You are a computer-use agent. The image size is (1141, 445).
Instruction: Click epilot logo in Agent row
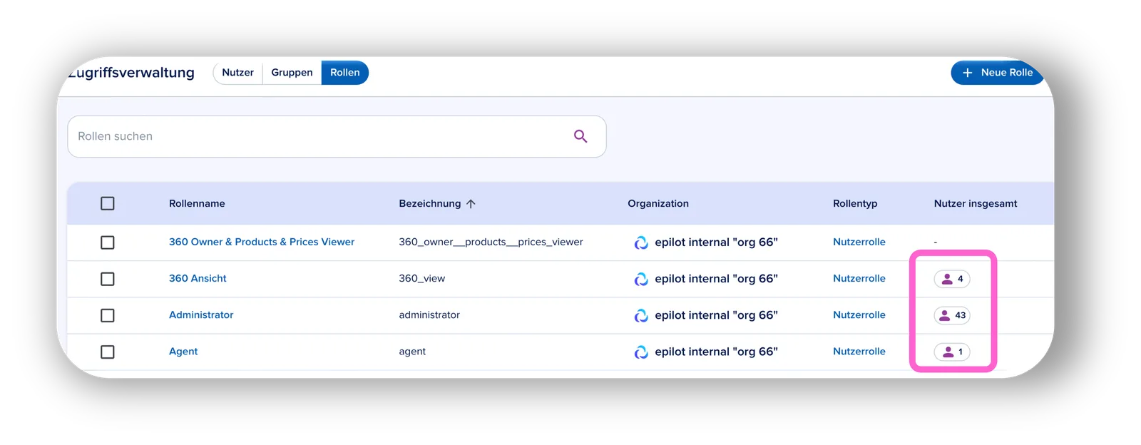coord(641,352)
